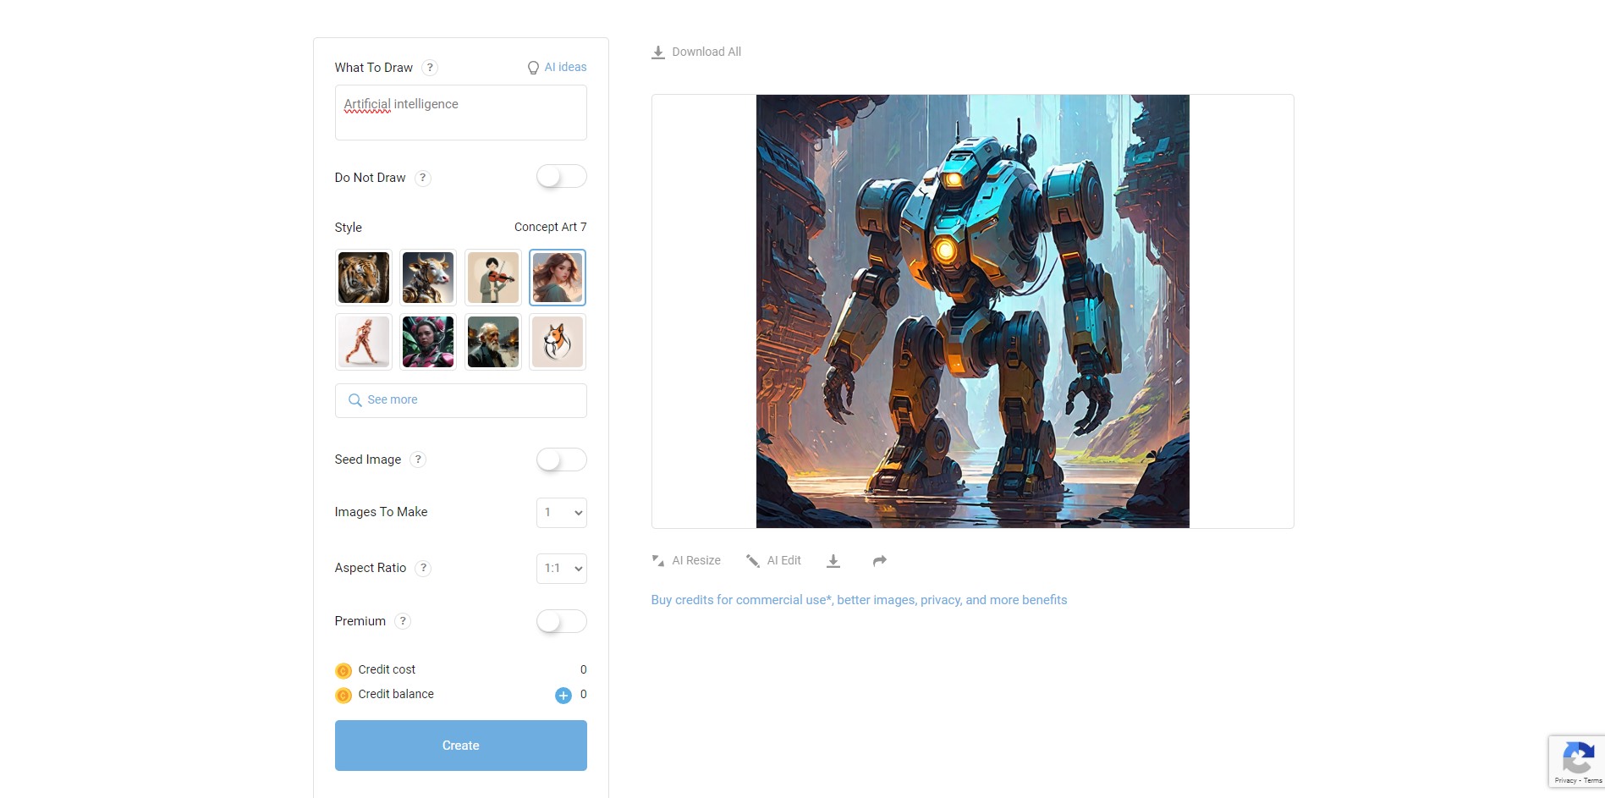This screenshot has width=1605, height=798.
Task: Click help icon beside What To Draw
Action: 430,68
